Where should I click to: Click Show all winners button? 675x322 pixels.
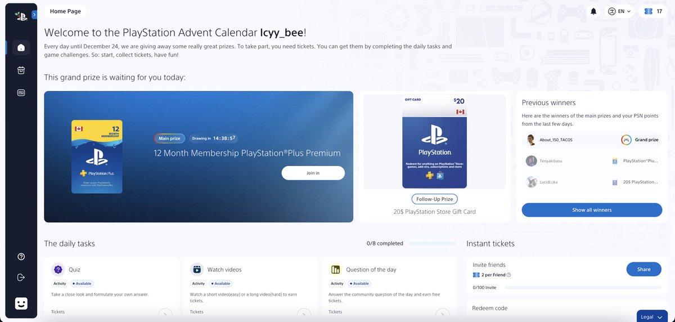592,210
